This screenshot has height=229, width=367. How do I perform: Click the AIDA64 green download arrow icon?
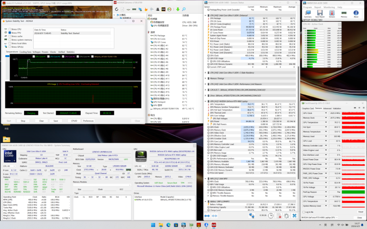pyautogui.click(x=178, y=9)
